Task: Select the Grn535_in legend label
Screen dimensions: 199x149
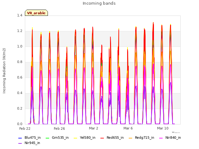Action: 60,138
